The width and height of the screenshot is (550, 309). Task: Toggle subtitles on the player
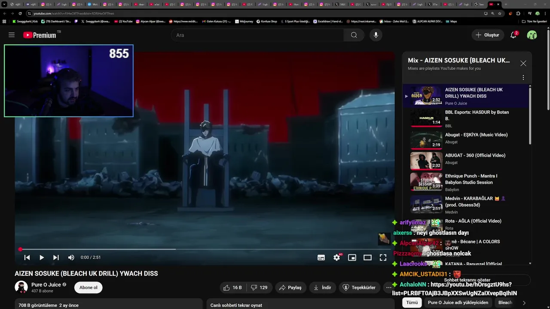click(x=321, y=257)
